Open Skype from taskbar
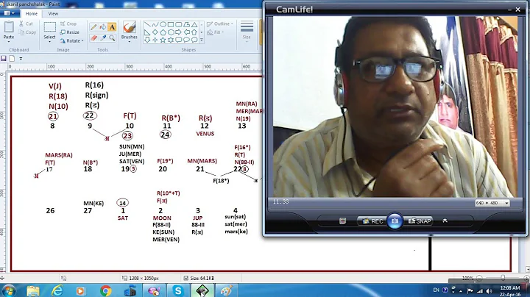The width and height of the screenshot is (530, 297). pos(178,290)
